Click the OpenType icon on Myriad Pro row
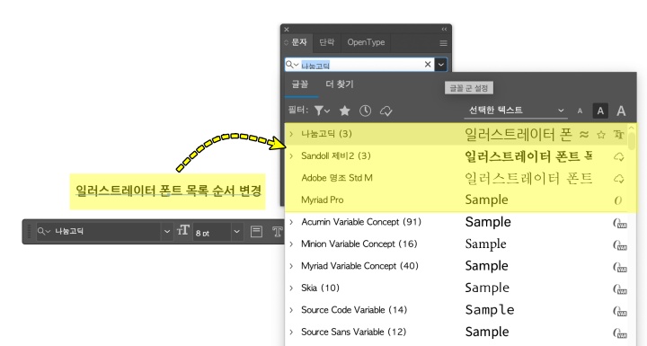This screenshot has width=647, height=346. (618, 200)
